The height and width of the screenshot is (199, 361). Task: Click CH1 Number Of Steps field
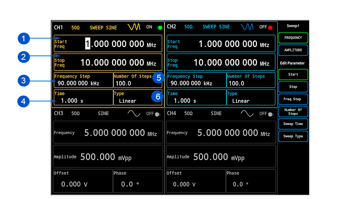coord(138,80)
